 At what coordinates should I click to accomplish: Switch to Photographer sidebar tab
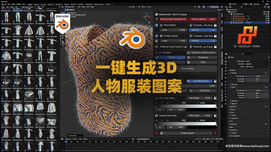(x=222, y=73)
